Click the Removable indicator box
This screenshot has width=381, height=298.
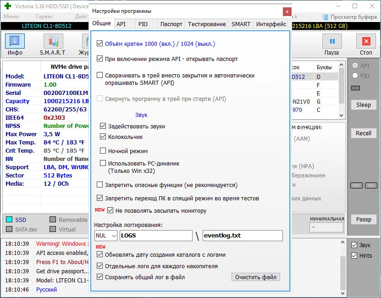tap(53, 220)
